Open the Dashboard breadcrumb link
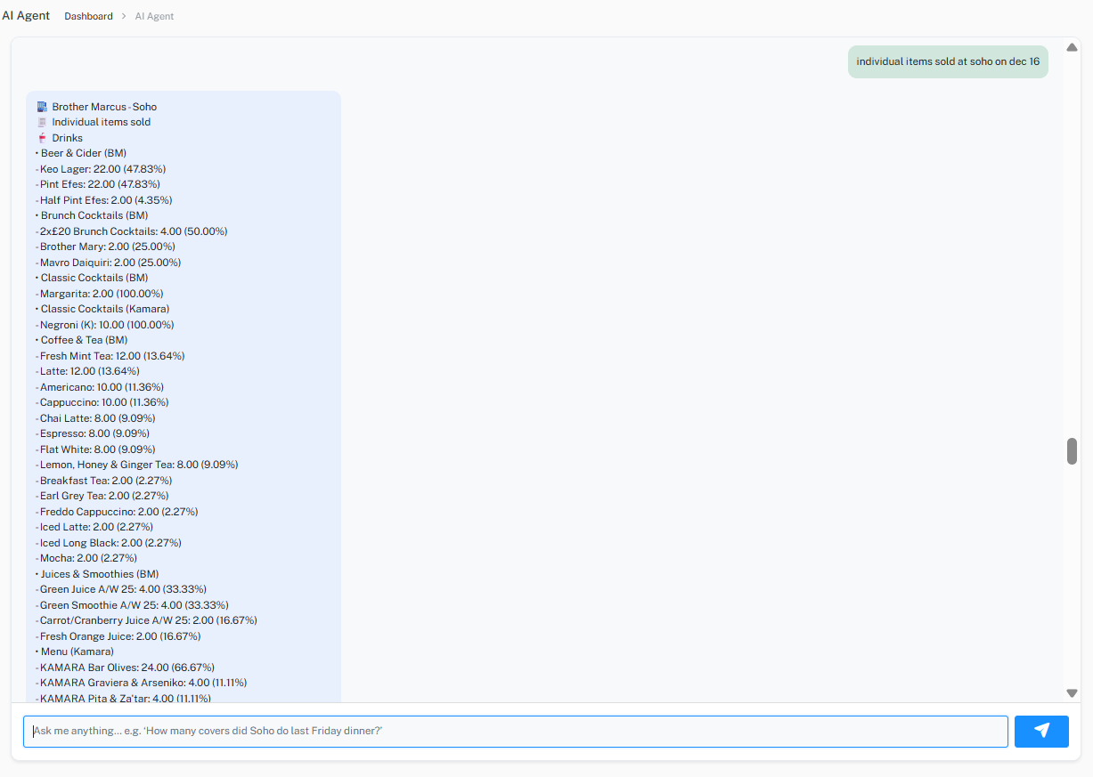1093x777 pixels. coord(88,16)
